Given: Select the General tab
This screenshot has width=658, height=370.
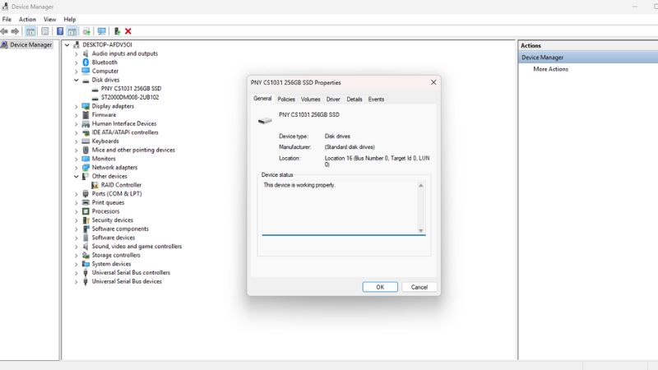Looking at the screenshot, I should point(262,99).
